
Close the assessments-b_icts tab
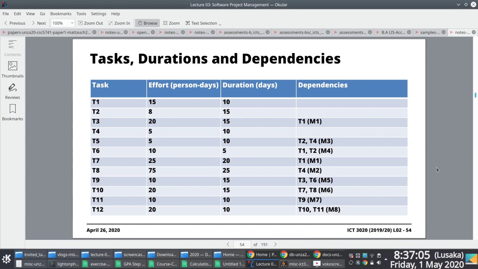[268, 33]
